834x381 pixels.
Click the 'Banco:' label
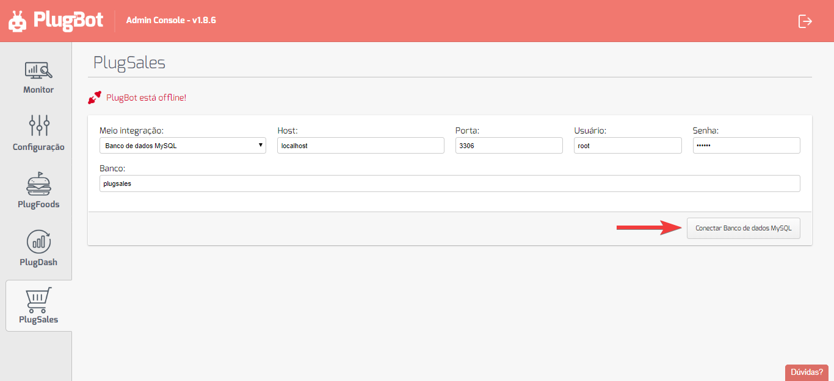(112, 168)
